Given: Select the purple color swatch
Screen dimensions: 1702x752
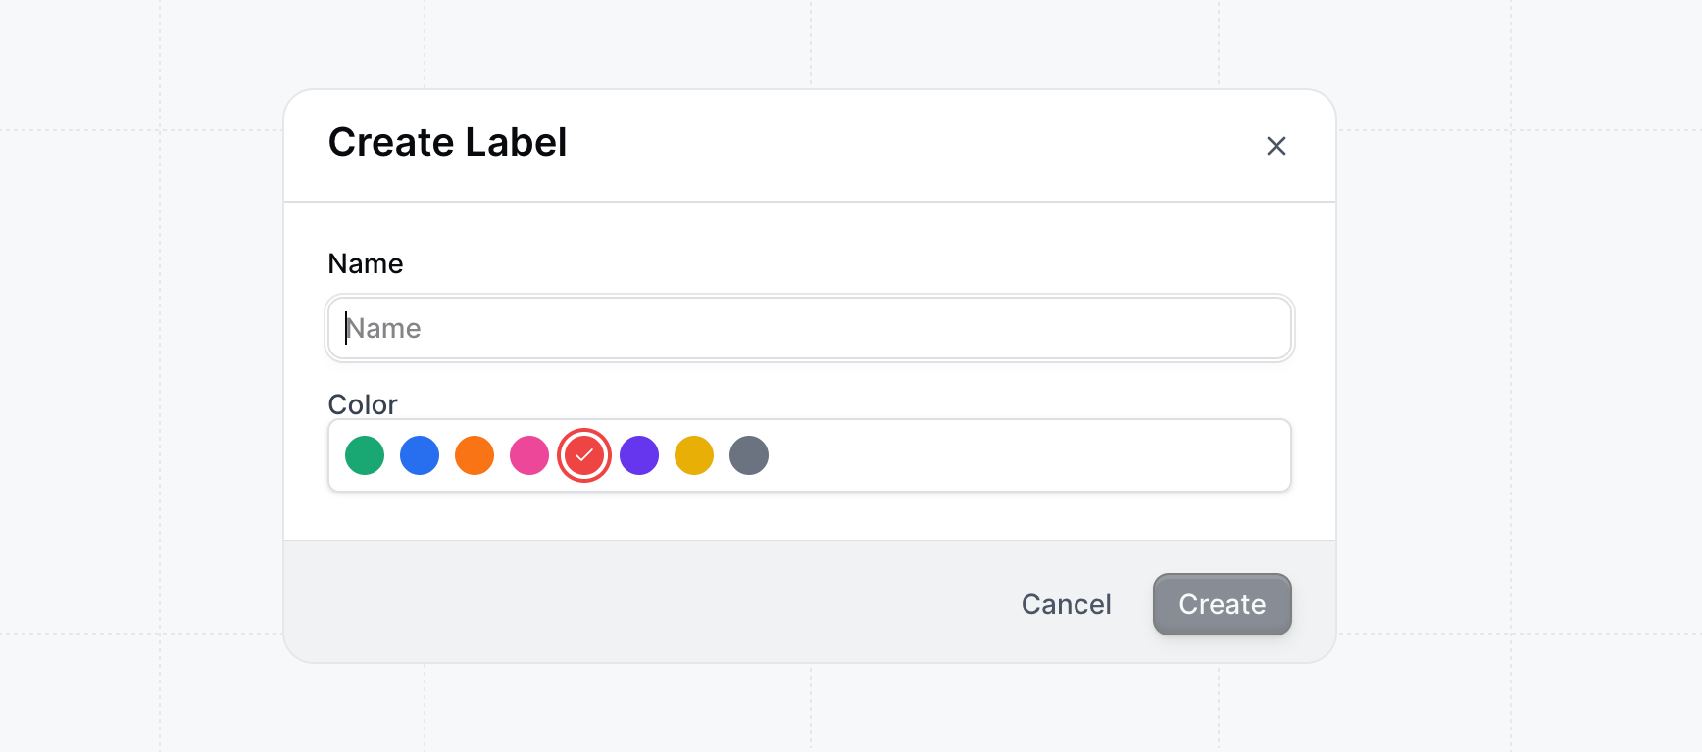Looking at the screenshot, I should (x=638, y=454).
